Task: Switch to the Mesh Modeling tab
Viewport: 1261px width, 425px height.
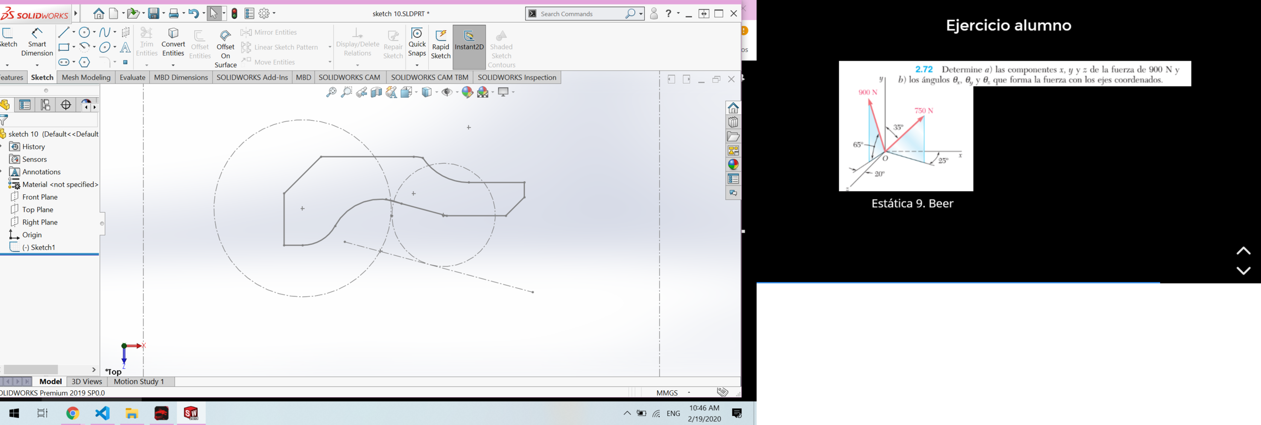Action: [x=86, y=78]
